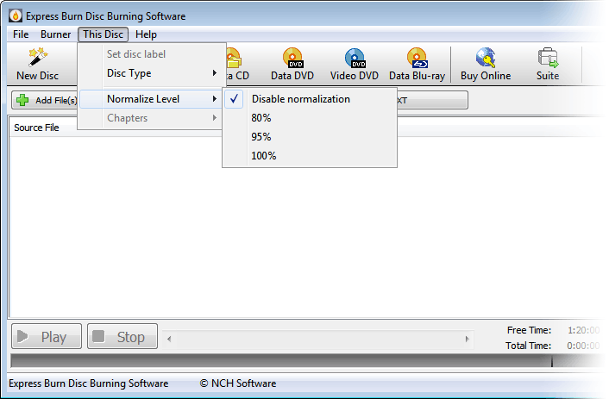Viewport: 609px width, 399px height.
Task: Click the Free Time label
Action: [529, 330]
